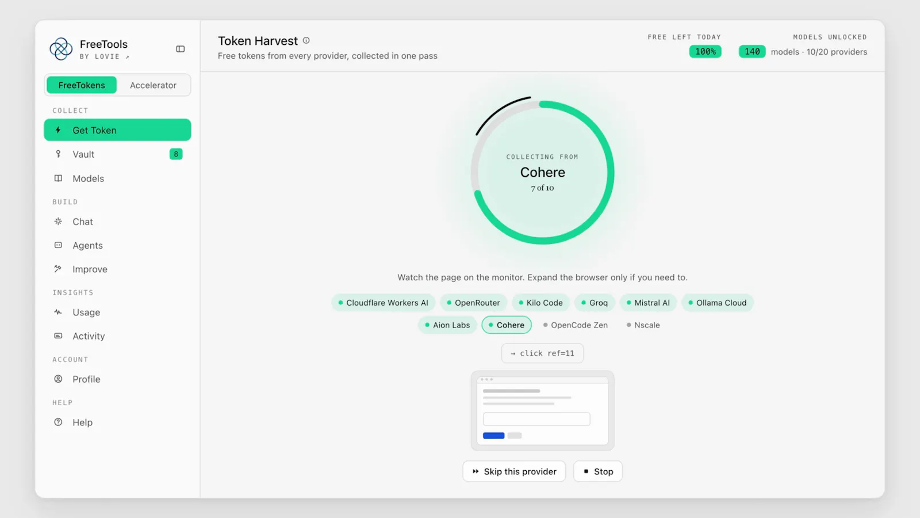Click the FreeTools knot logo icon

pos(61,49)
